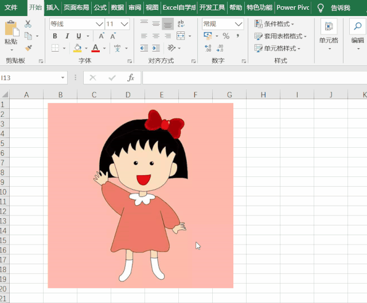The height and width of the screenshot is (303, 367).
Task: Apply Accounting number format icon
Action: coord(208,36)
